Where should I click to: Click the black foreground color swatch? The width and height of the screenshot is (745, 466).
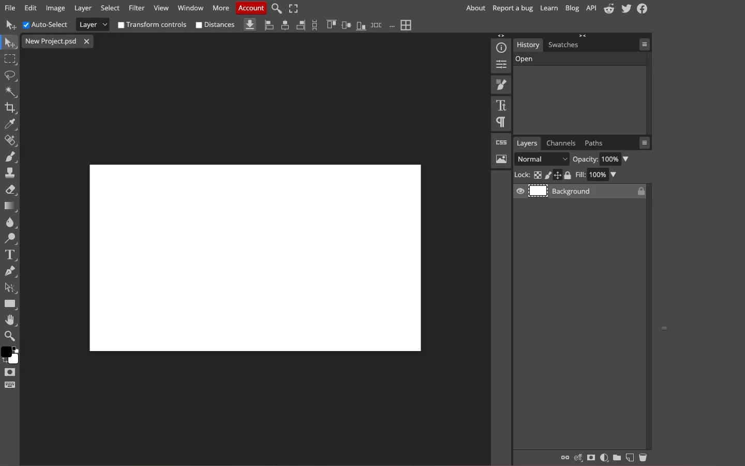pos(6,352)
